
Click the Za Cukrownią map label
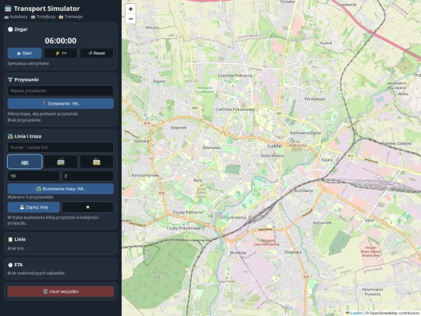(233, 217)
